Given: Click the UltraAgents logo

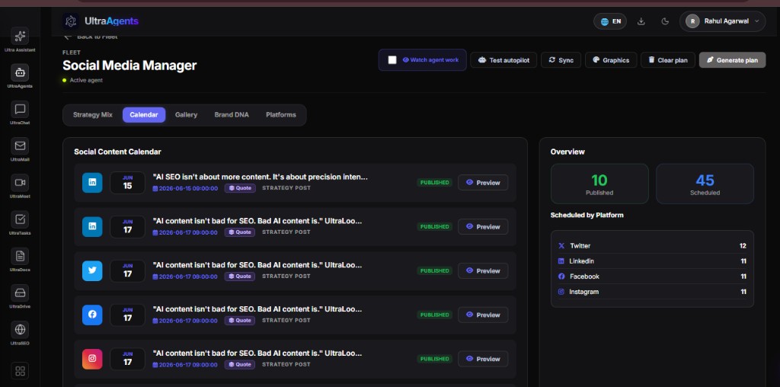Looking at the screenshot, I should (101, 21).
